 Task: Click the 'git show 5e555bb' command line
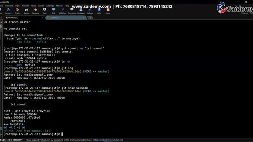pos(75,88)
